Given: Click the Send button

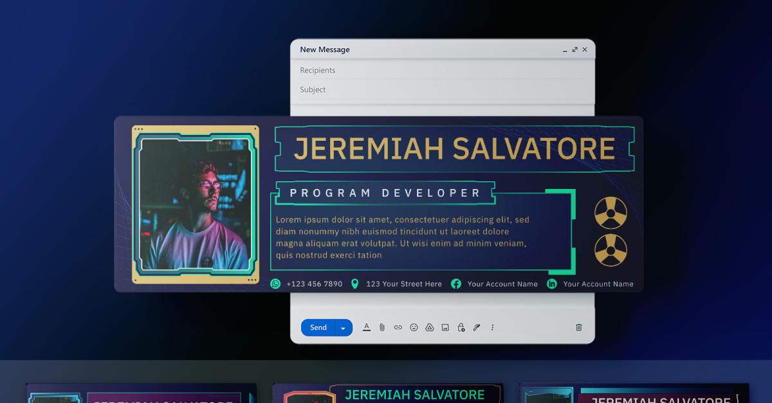Looking at the screenshot, I should point(318,327).
